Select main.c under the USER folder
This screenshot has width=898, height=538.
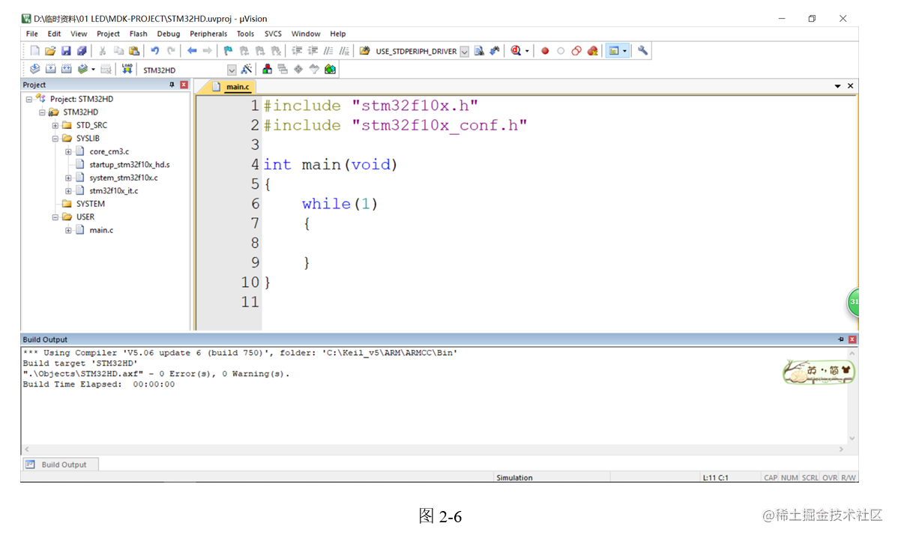pos(101,230)
